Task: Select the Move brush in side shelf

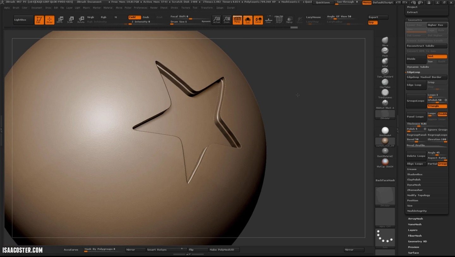Action: 385,41
